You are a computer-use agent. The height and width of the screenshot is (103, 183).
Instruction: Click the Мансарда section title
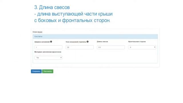click(x=37, y=32)
